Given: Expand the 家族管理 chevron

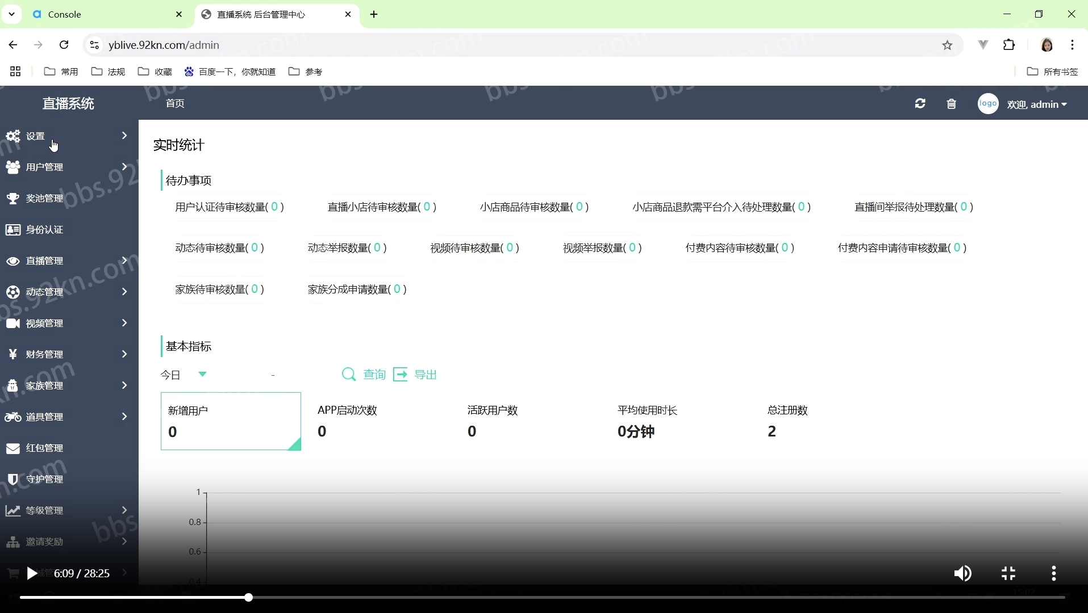Looking at the screenshot, I should tap(124, 385).
